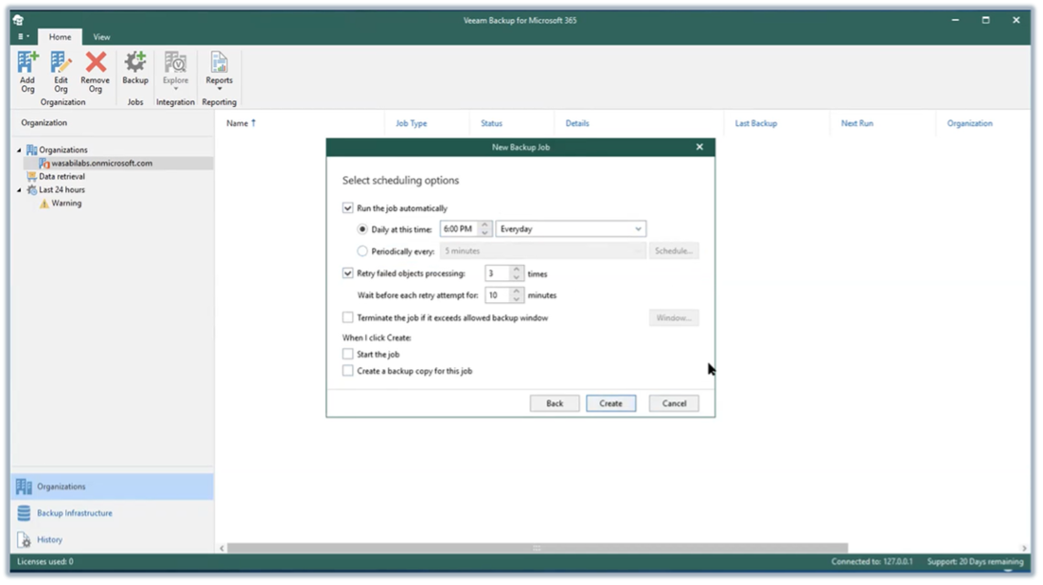Click the Add Org ribbon icon
Screen dimensions: 1043x585
pyautogui.click(x=28, y=65)
